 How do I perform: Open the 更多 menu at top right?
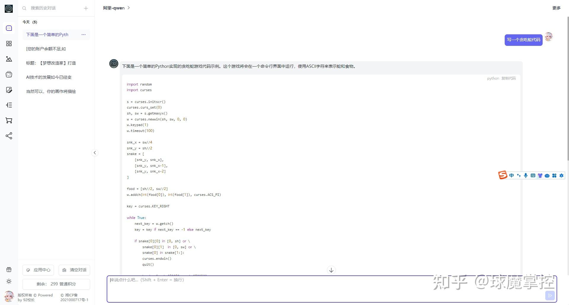(556, 8)
